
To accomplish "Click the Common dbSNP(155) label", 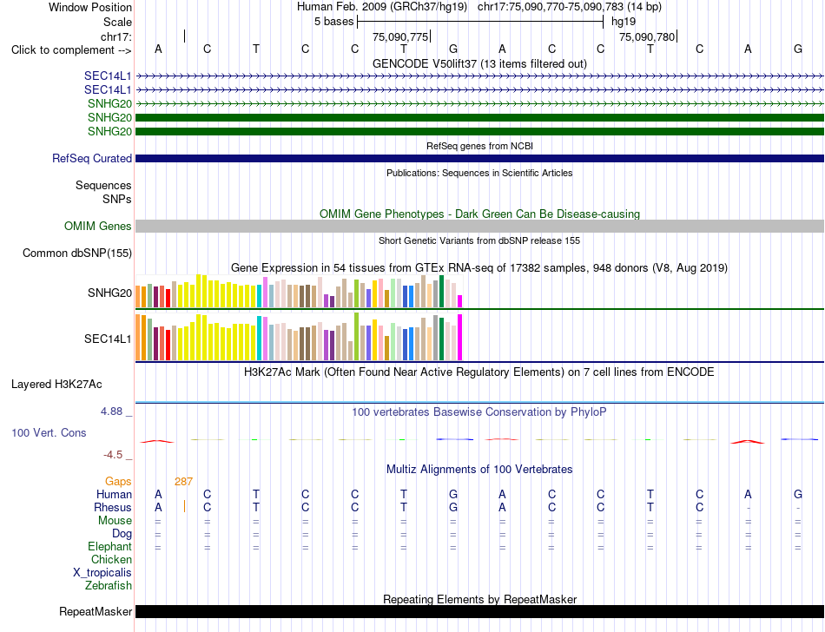I will (x=76, y=253).
